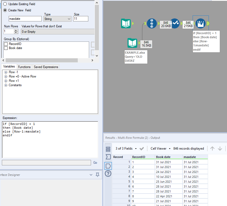
Task: Switch to the Functions tab
Action: coord(24,67)
